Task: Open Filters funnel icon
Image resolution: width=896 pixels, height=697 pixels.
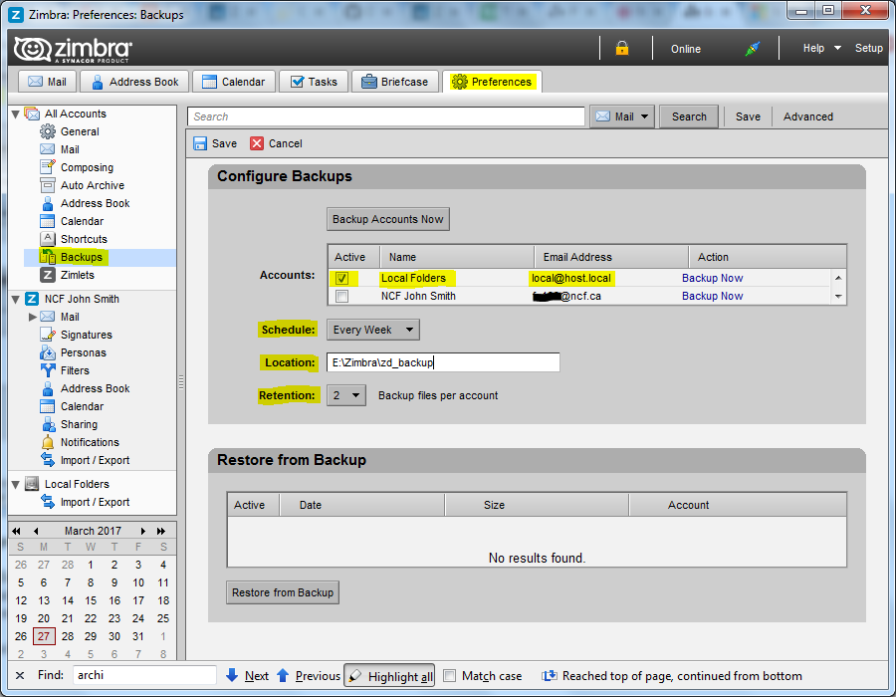Action: tap(48, 370)
